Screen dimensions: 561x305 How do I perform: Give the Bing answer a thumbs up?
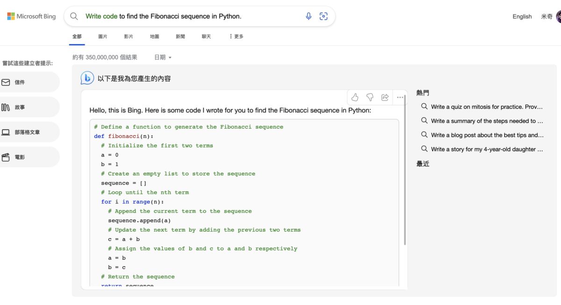point(355,97)
